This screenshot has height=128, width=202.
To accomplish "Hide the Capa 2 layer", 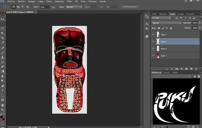I will click(x=153, y=34).
